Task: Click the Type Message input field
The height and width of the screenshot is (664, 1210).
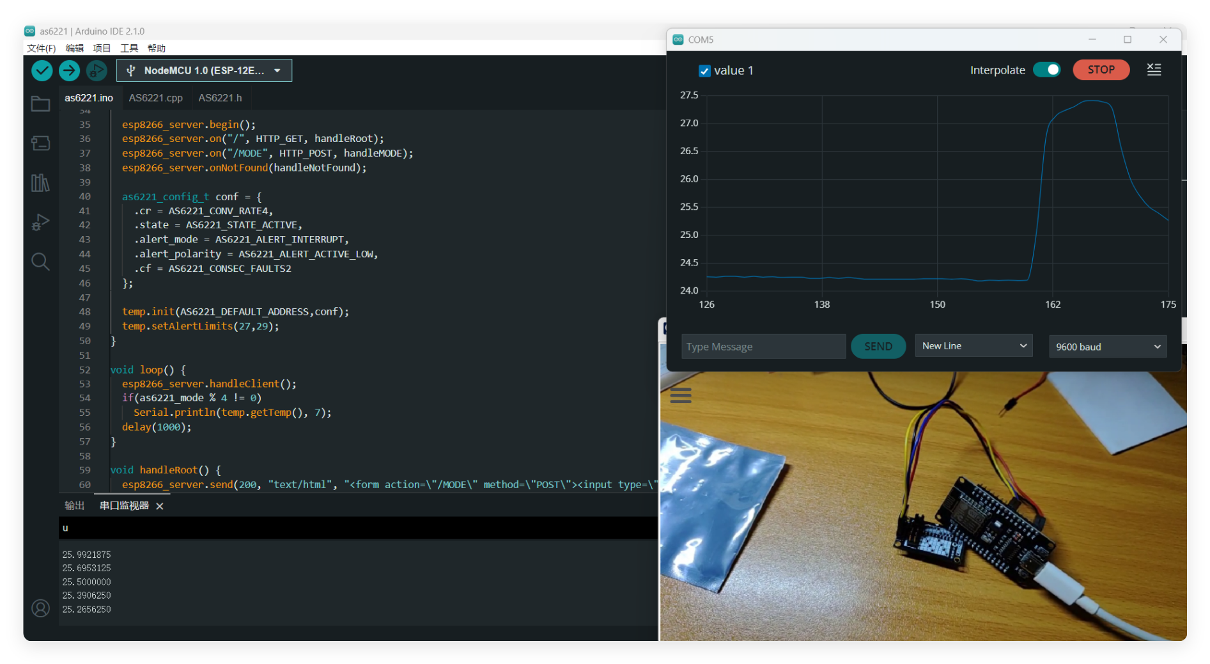Action: pyautogui.click(x=763, y=346)
